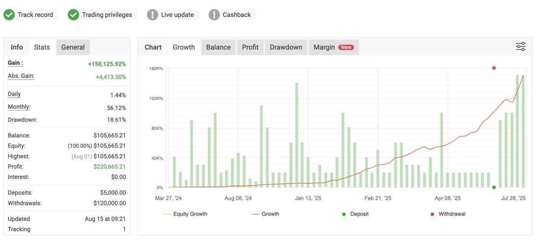Click the Trading privileges checkmark icon
The height and width of the screenshot is (242, 538).
tap(74, 15)
